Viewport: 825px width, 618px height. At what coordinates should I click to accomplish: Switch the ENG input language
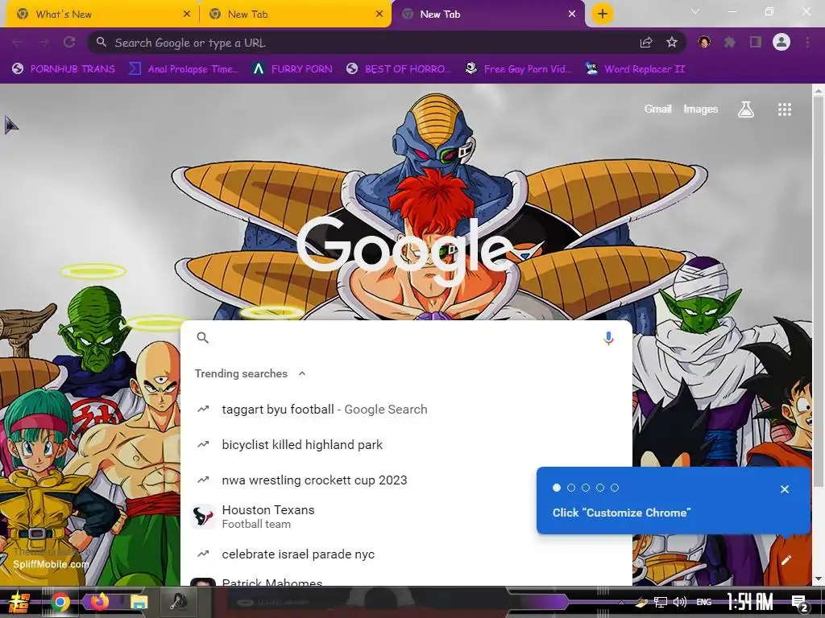click(704, 602)
